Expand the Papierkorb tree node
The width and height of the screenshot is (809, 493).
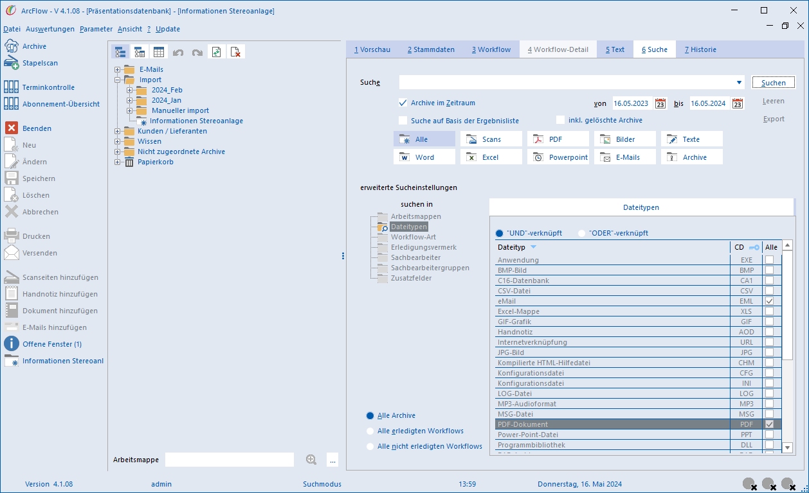point(117,162)
